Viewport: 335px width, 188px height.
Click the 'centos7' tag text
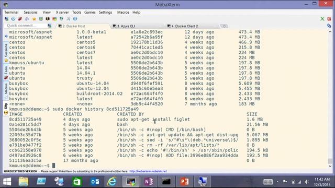(x=86, y=52)
